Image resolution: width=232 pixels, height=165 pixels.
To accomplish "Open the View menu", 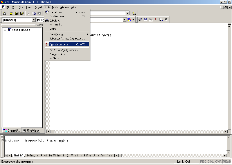I will (x=21, y=7).
